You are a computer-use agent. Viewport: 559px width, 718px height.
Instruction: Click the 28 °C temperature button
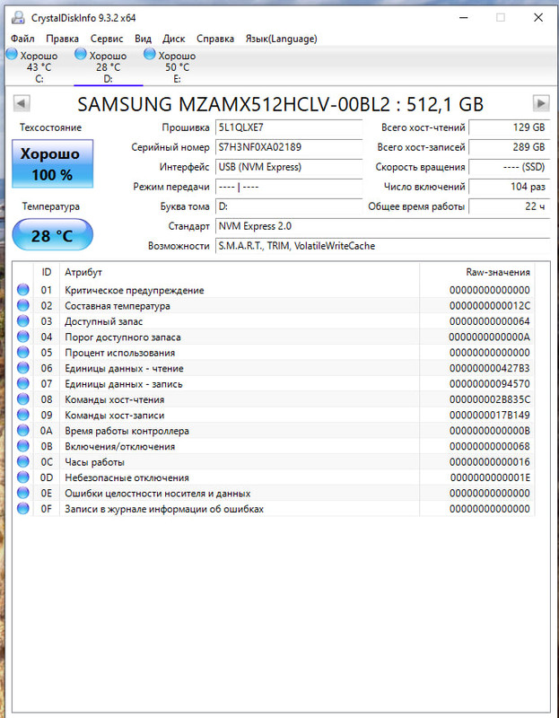pyautogui.click(x=52, y=235)
